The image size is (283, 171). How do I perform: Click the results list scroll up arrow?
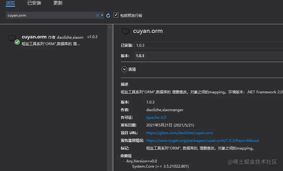[x=109, y=27]
